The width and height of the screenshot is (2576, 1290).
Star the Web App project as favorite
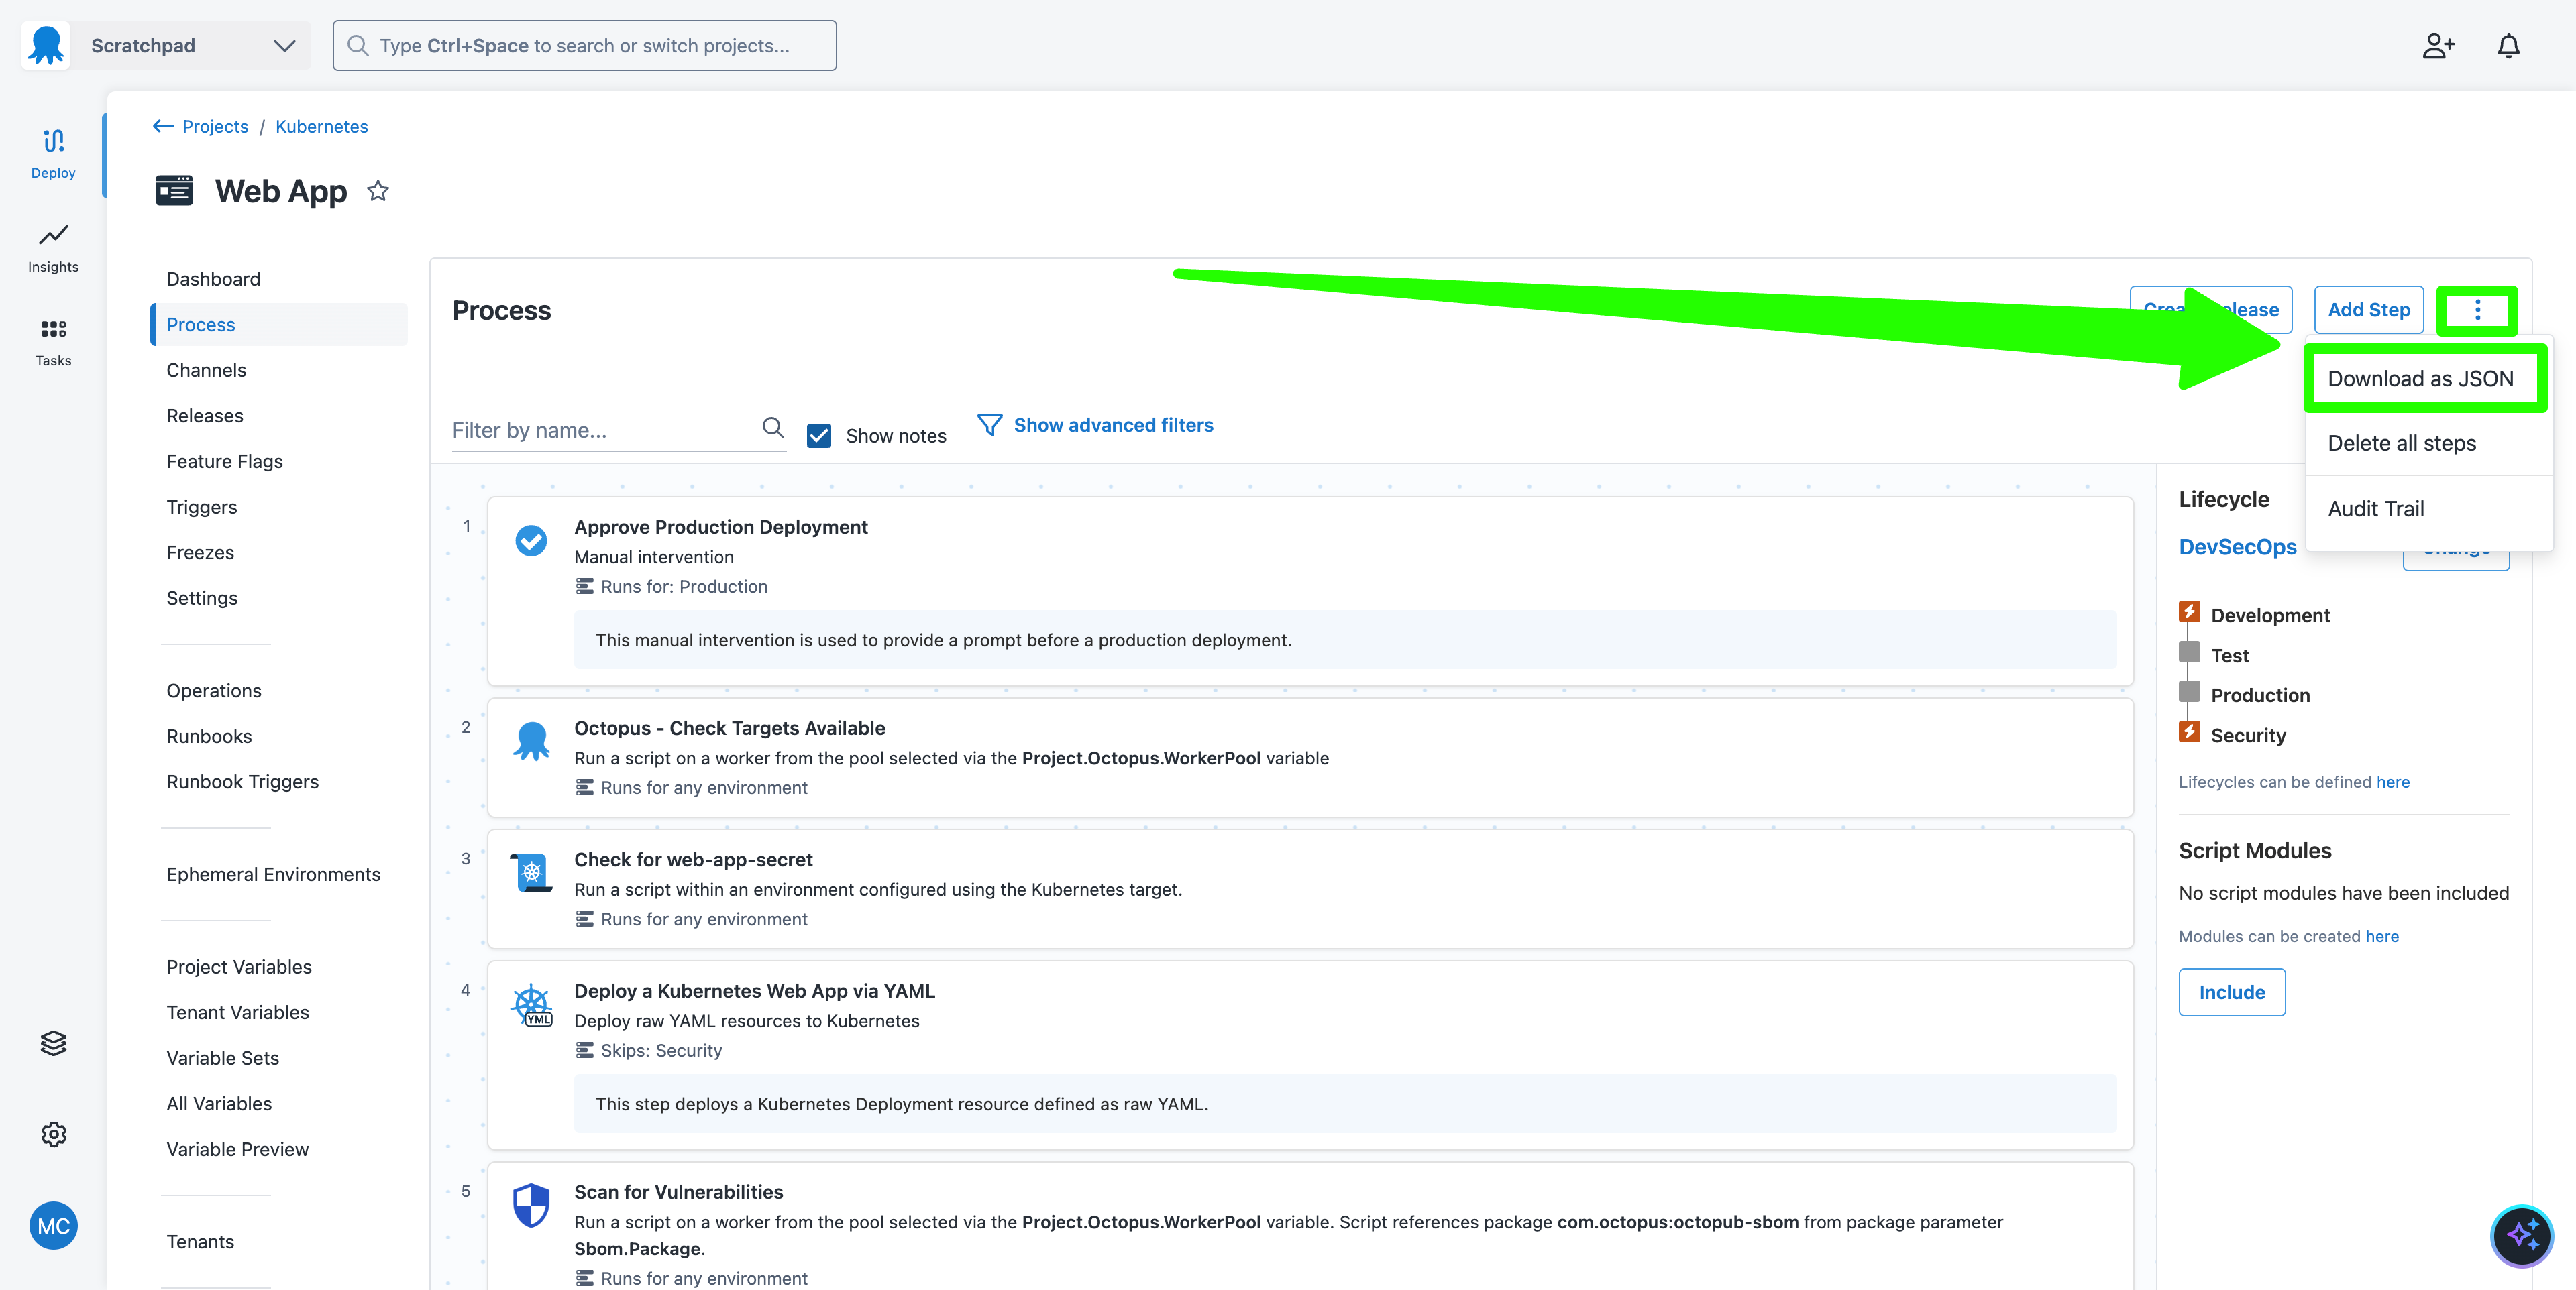[x=377, y=191]
